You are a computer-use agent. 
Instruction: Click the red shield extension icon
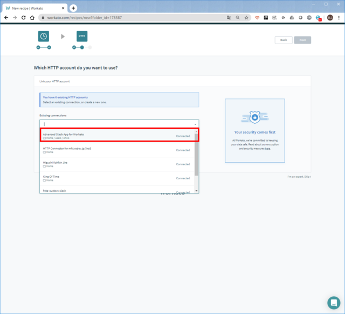point(257,18)
